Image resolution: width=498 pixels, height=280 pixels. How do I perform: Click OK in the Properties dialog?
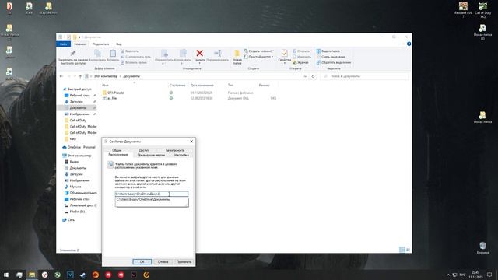click(x=142, y=261)
